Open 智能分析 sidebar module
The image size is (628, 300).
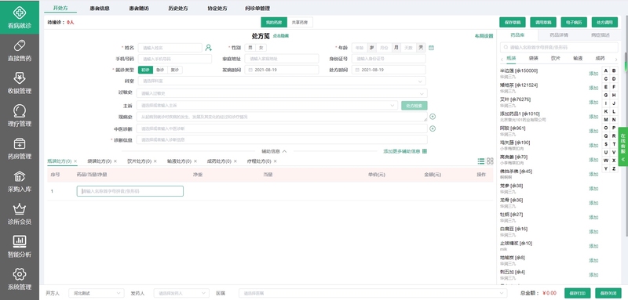(19, 247)
